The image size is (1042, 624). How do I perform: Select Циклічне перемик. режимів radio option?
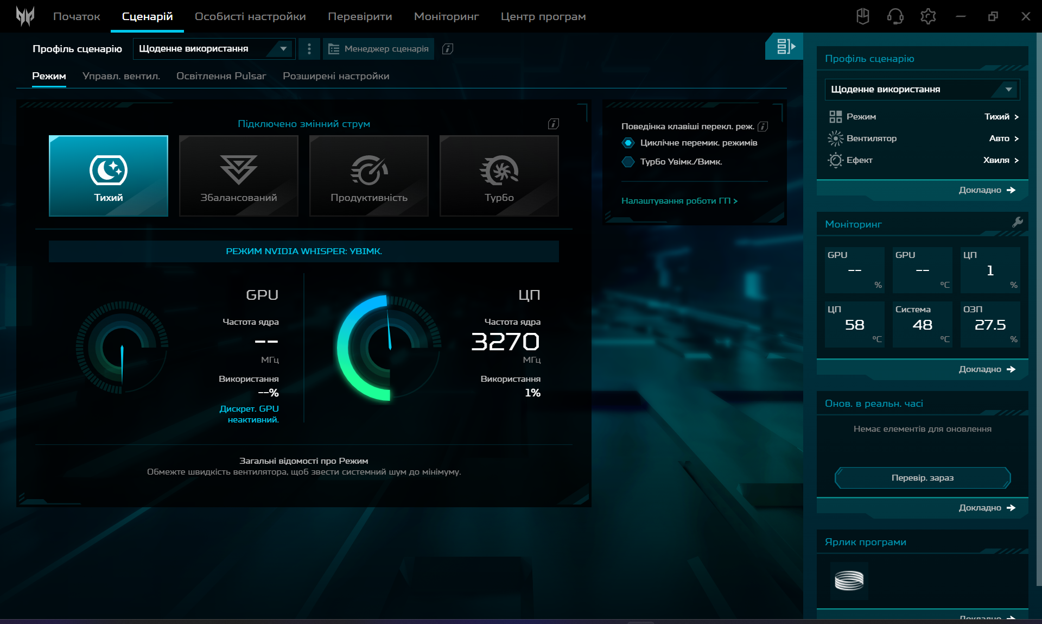(628, 143)
